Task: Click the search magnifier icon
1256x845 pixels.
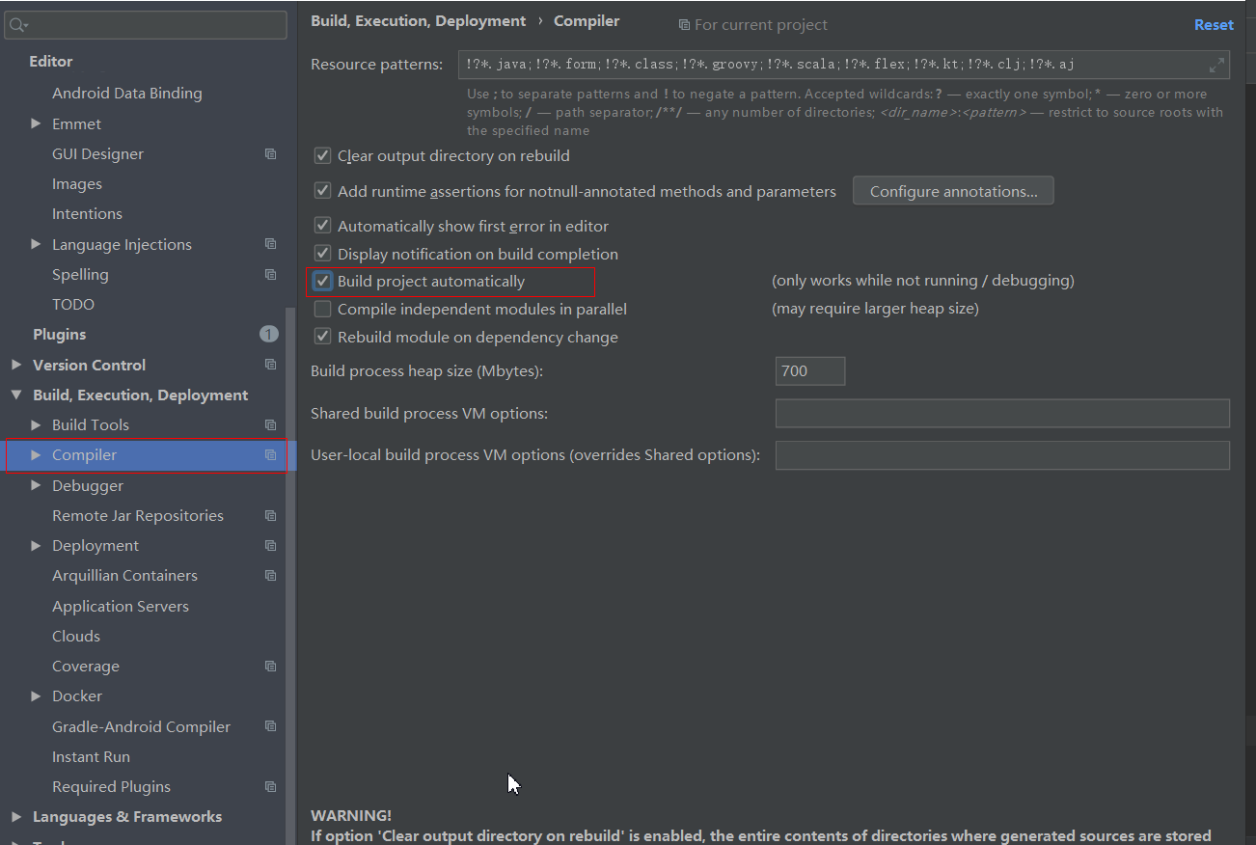Action: click(x=18, y=25)
